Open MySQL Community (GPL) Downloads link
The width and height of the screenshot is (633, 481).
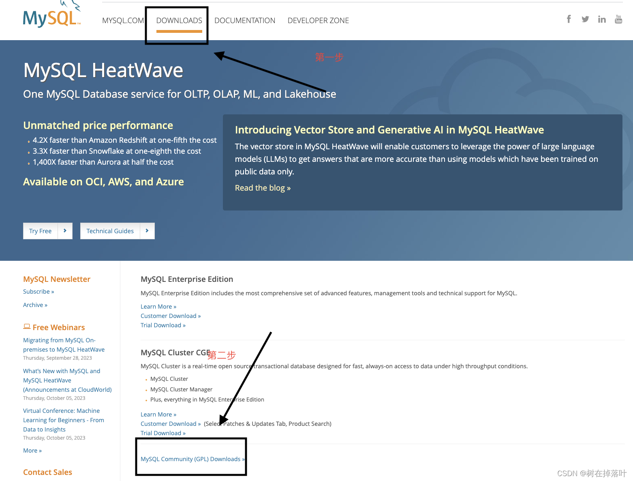192,459
